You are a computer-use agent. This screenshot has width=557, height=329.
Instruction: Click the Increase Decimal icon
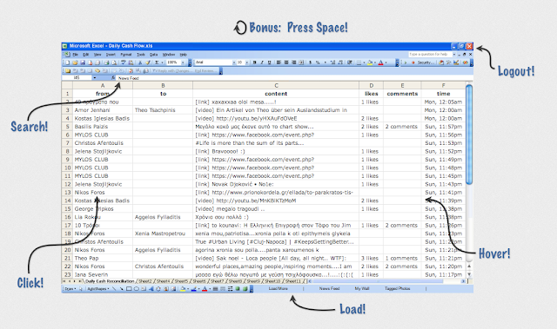pyautogui.click(x=332, y=63)
